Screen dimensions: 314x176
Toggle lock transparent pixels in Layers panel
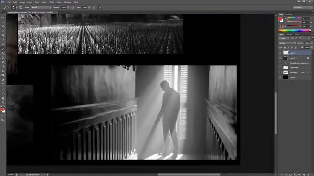coord(285,48)
